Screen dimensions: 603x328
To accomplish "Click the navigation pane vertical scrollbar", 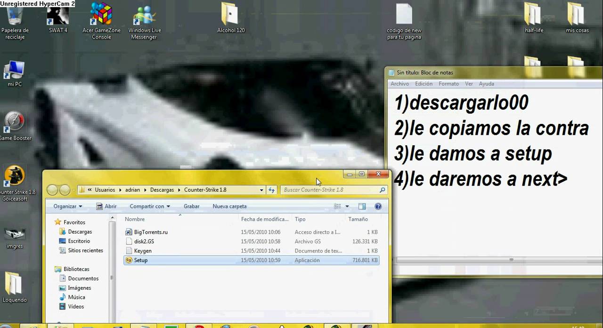I will click(113, 270).
